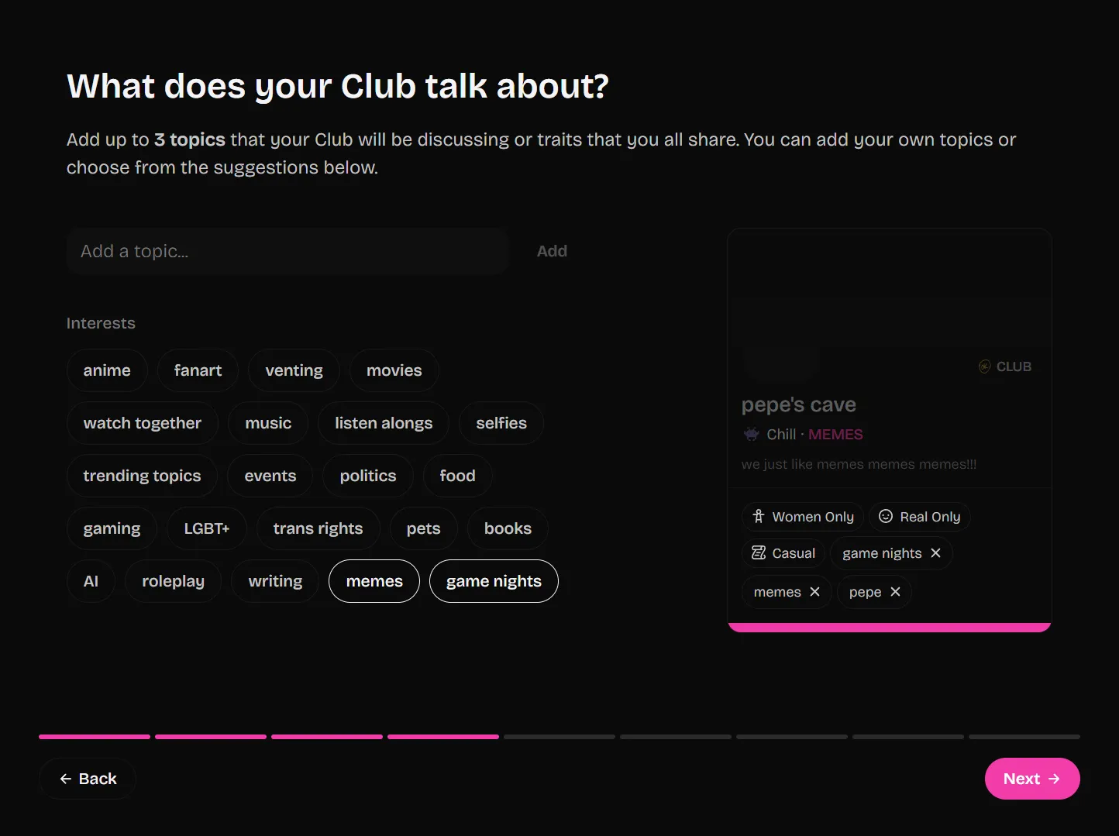The width and height of the screenshot is (1119, 836).
Task: Click the MEMES category label
Action: [x=835, y=435]
